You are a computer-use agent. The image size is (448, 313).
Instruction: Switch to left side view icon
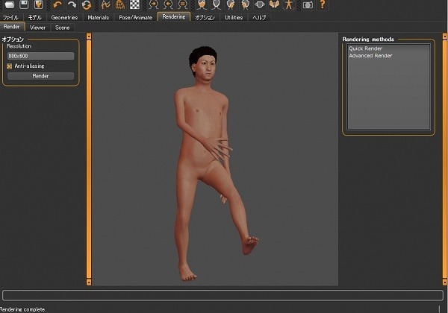coord(245,4)
